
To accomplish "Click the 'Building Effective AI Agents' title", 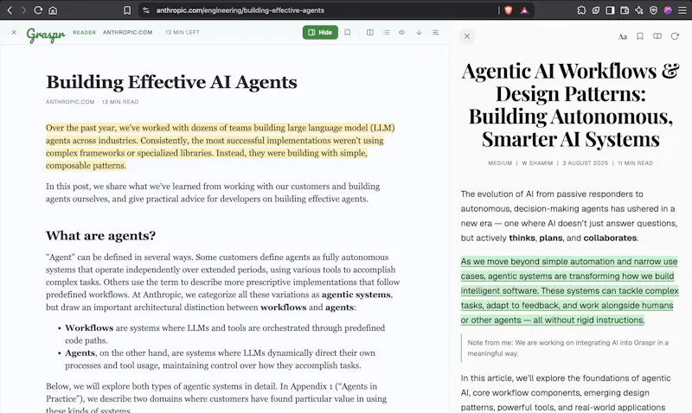I will (x=171, y=82).
